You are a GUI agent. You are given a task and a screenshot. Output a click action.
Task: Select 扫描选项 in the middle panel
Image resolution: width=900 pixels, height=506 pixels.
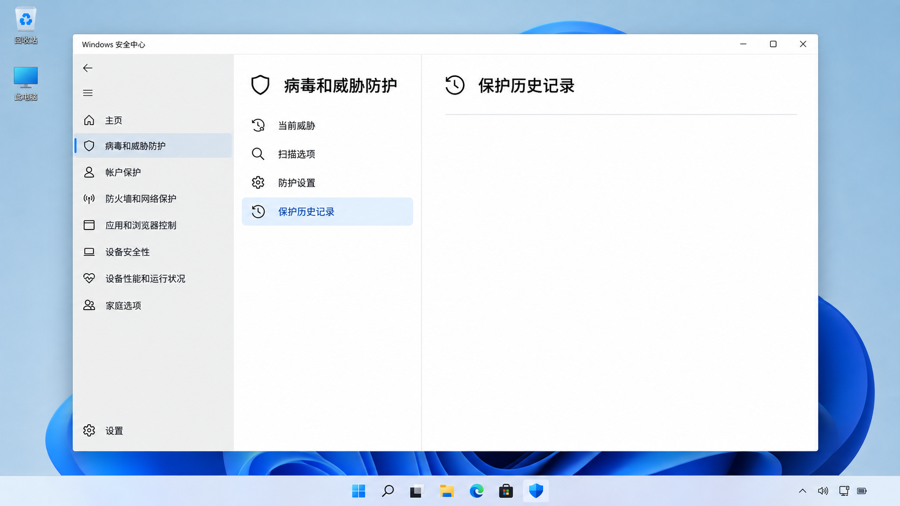[x=327, y=154]
